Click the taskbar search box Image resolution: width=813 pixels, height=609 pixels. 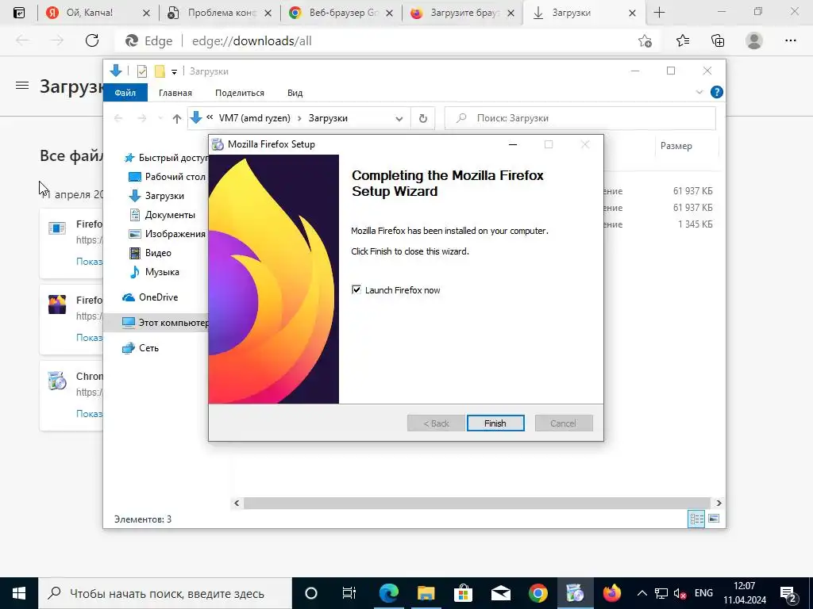point(165,593)
